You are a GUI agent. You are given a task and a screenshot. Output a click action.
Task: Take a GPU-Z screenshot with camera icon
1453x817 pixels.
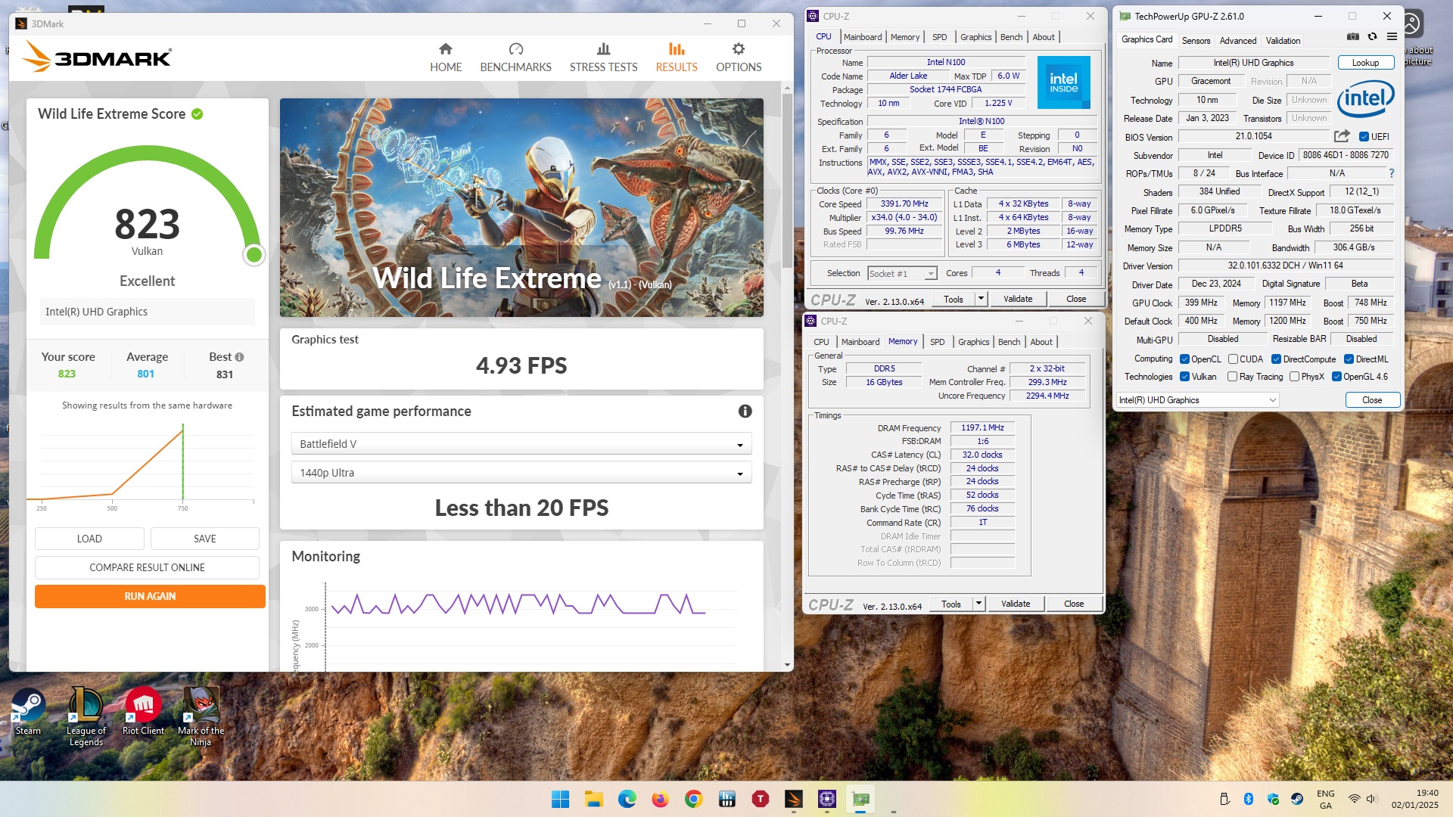coord(1353,36)
